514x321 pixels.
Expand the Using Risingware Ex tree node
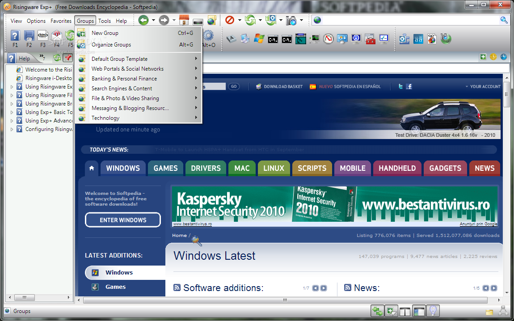(x=12, y=87)
